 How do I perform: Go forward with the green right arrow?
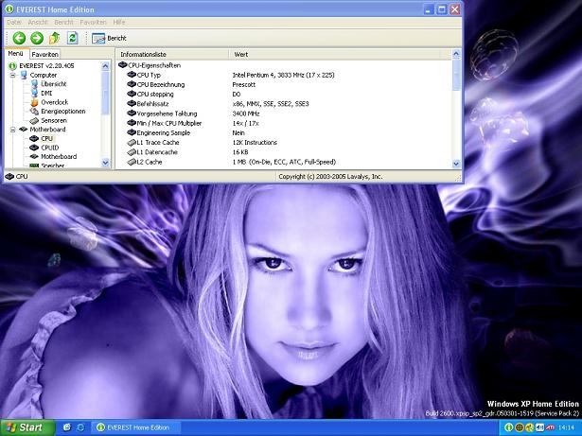tap(37, 38)
